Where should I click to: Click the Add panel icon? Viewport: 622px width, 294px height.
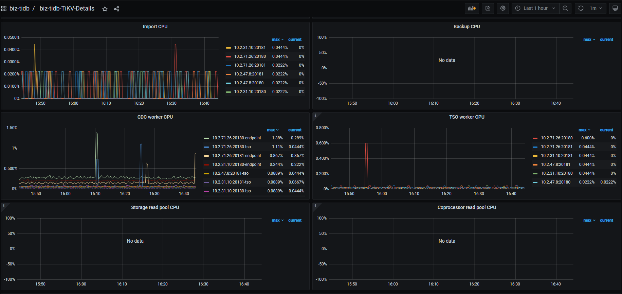pyautogui.click(x=472, y=8)
